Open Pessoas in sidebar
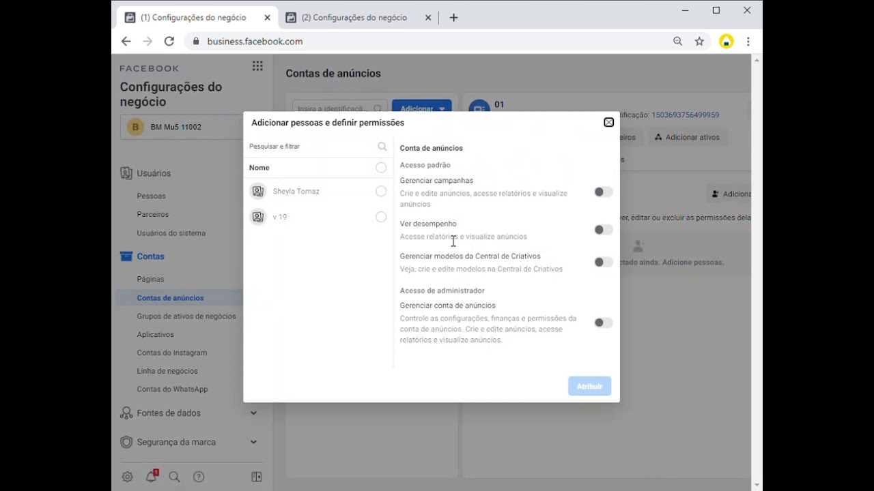 (151, 196)
